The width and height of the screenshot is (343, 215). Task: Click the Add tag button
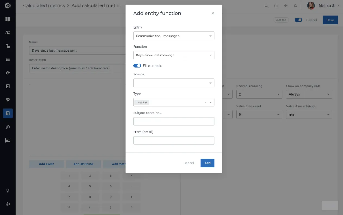click(281, 20)
